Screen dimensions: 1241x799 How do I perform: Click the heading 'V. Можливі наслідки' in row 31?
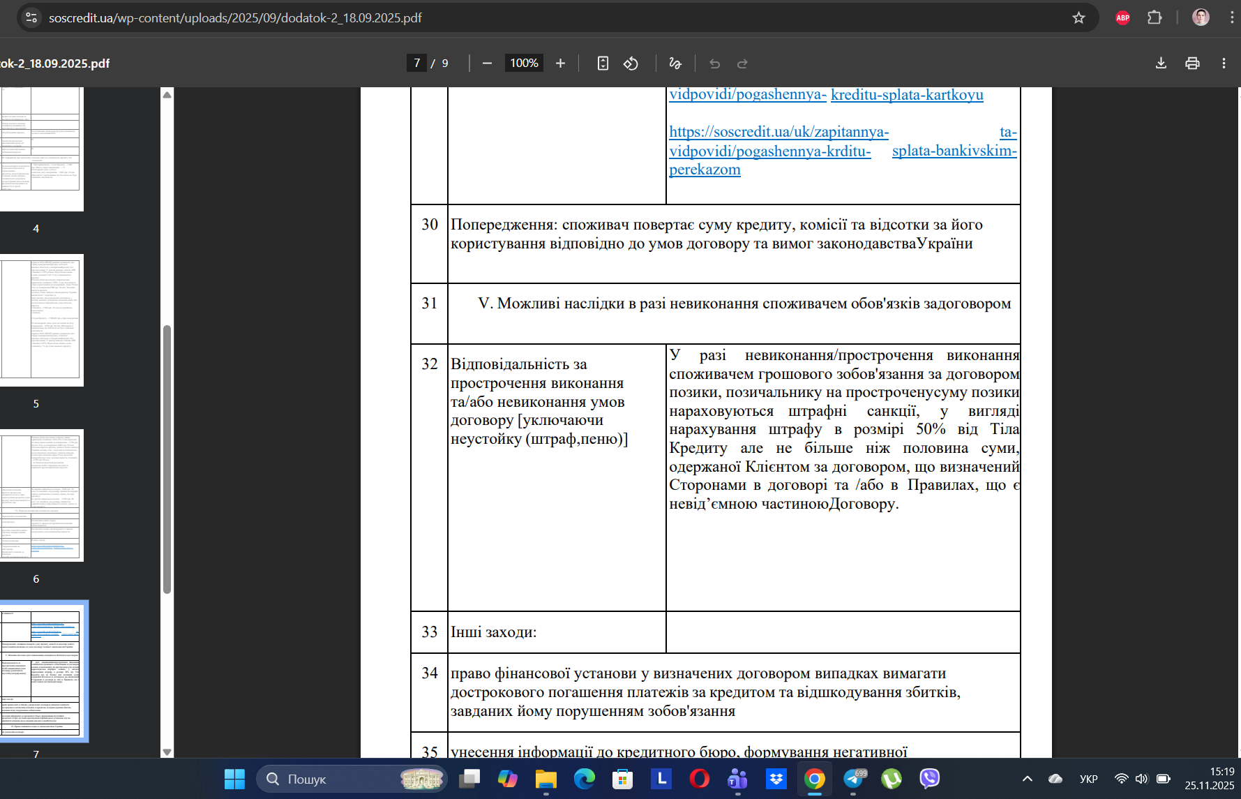[744, 303]
